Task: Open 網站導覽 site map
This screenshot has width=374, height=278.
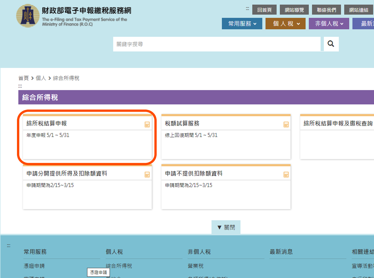Action: 294,10
